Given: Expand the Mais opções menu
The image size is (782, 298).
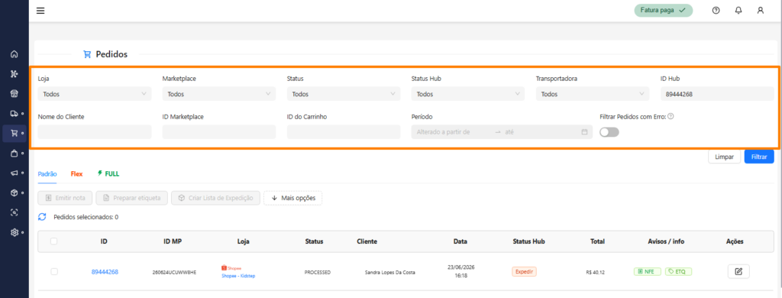Looking at the screenshot, I should [292, 198].
